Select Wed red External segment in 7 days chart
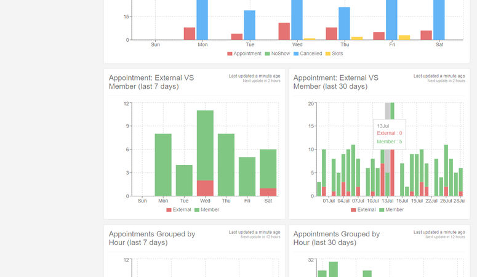 [205, 188]
